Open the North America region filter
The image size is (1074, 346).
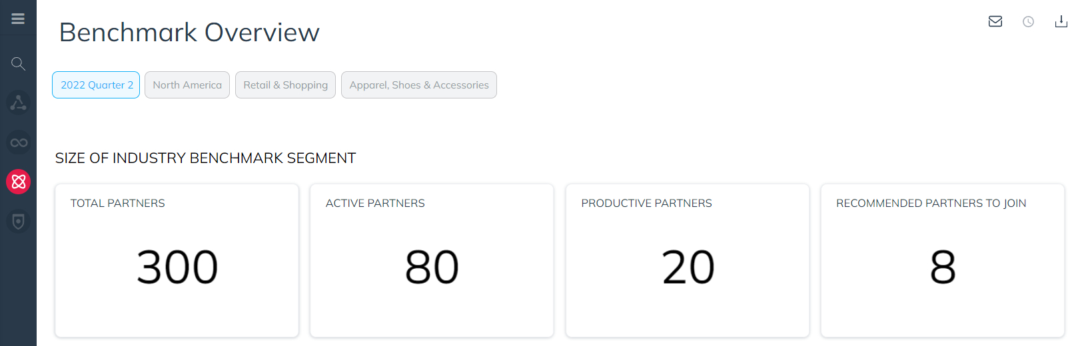point(187,85)
